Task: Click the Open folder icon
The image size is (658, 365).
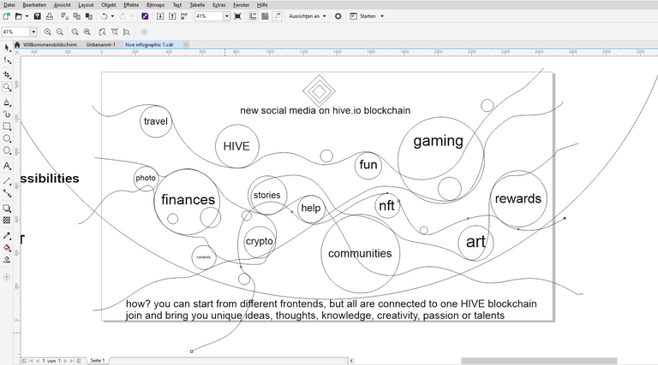Action: pyautogui.click(x=19, y=16)
